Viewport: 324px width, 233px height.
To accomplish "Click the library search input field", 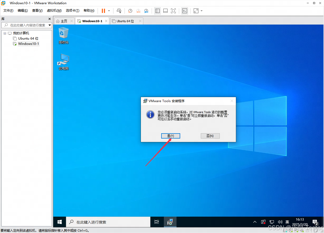I will click(26, 25).
